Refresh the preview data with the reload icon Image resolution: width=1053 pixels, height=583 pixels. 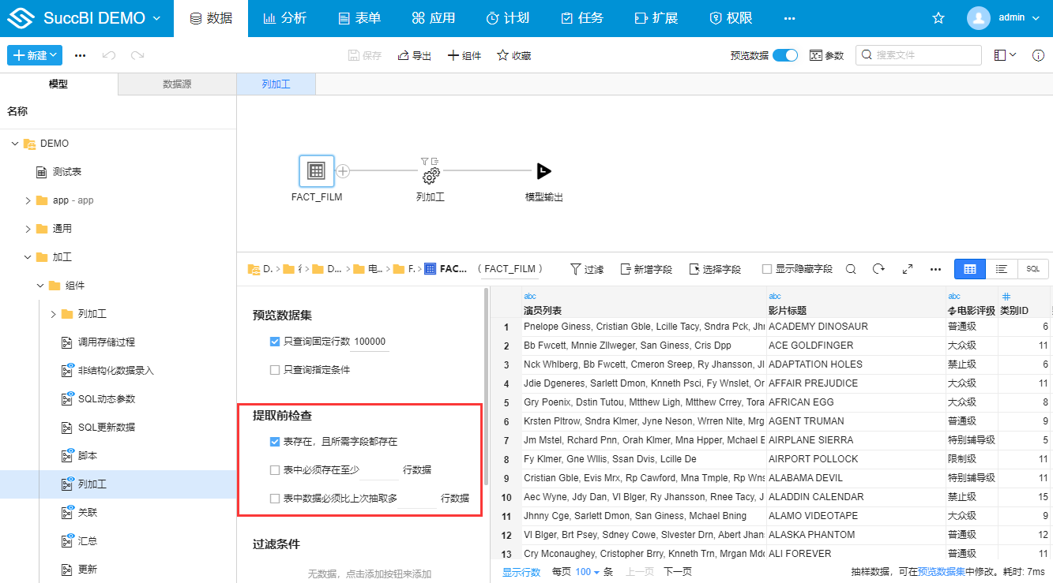(878, 268)
